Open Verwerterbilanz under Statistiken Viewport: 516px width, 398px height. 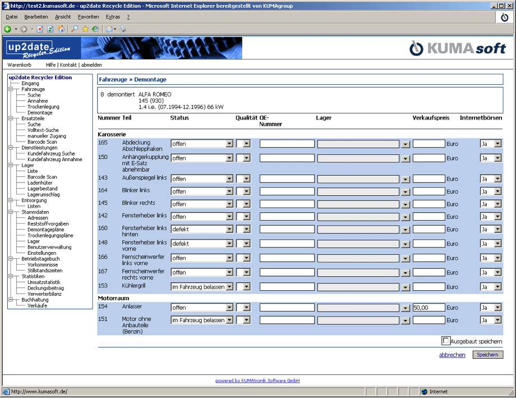click(x=44, y=294)
